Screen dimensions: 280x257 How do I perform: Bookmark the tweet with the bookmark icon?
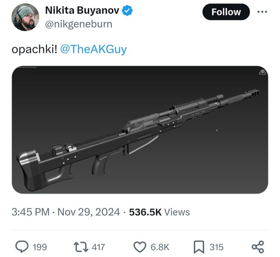point(199,247)
